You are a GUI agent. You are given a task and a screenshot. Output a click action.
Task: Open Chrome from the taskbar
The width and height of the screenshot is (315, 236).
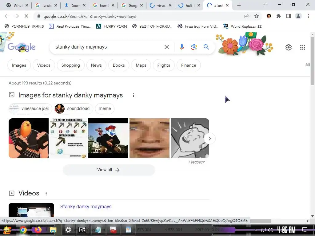pyautogui.click(x=23, y=230)
